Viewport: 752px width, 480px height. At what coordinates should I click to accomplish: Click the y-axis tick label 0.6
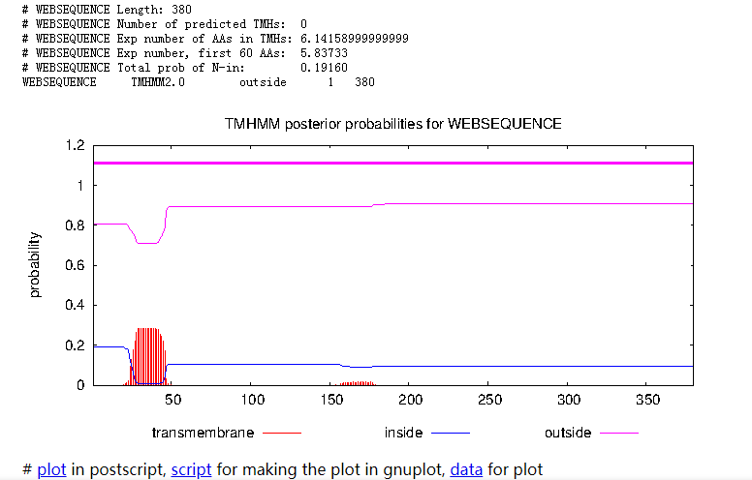tap(75, 265)
